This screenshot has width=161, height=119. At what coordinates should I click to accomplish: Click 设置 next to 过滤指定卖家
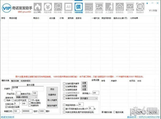click(x=84, y=89)
